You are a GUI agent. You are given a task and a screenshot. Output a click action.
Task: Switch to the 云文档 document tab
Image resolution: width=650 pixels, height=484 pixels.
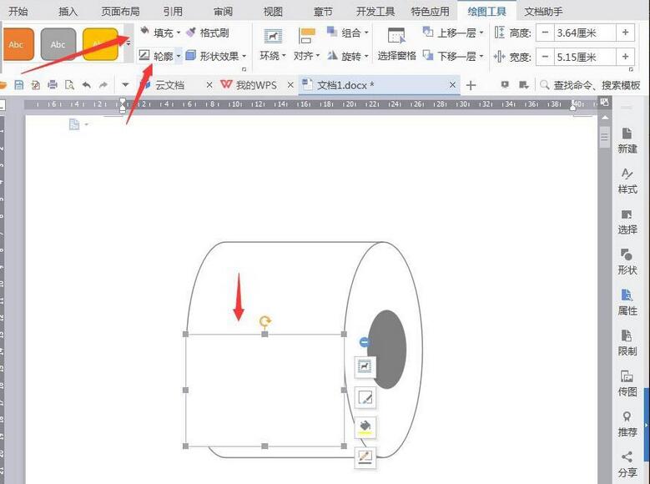pyautogui.click(x=169, y=85)
